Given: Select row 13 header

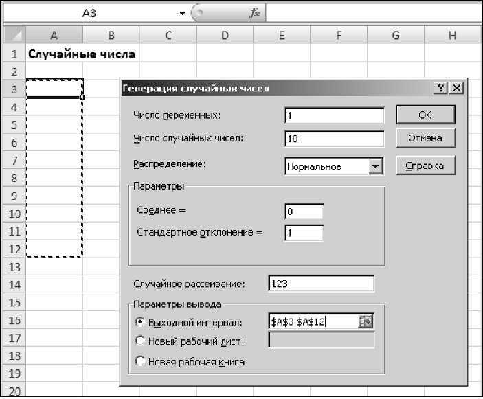Looking at the screenshot, I should (14, 267).
